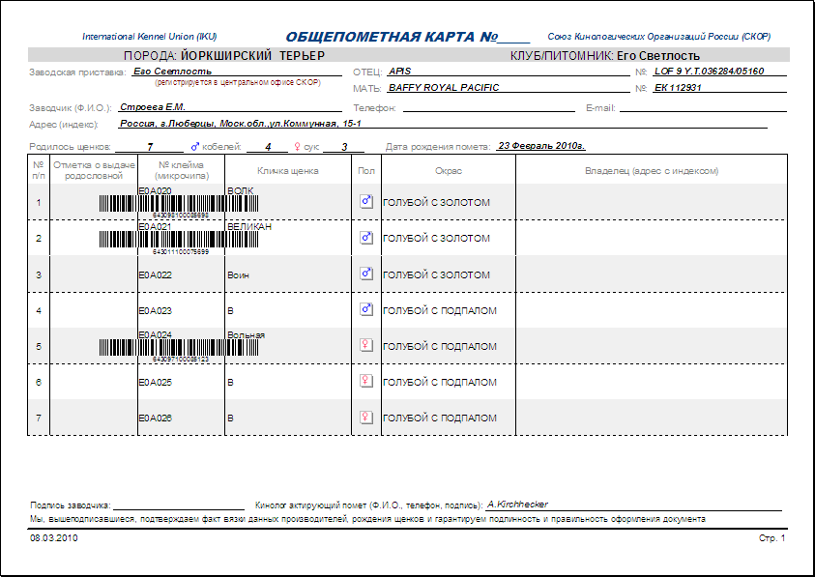Screen dimensions: 815x577
Task: Click column header Владелец (адрес с индексом)
Action: (652, 170)
